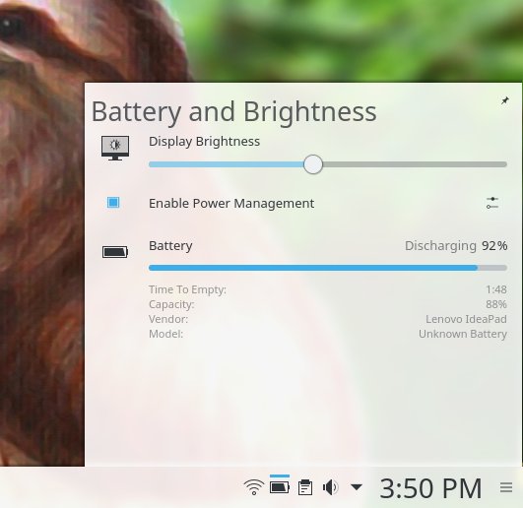523x508 pixels.
Task: Click the "1:48" time remaining value
Action: (x=496, y=289)
